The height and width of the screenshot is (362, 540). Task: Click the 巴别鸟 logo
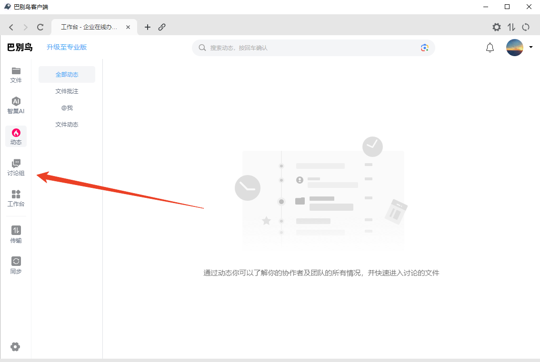pos(20,47)
